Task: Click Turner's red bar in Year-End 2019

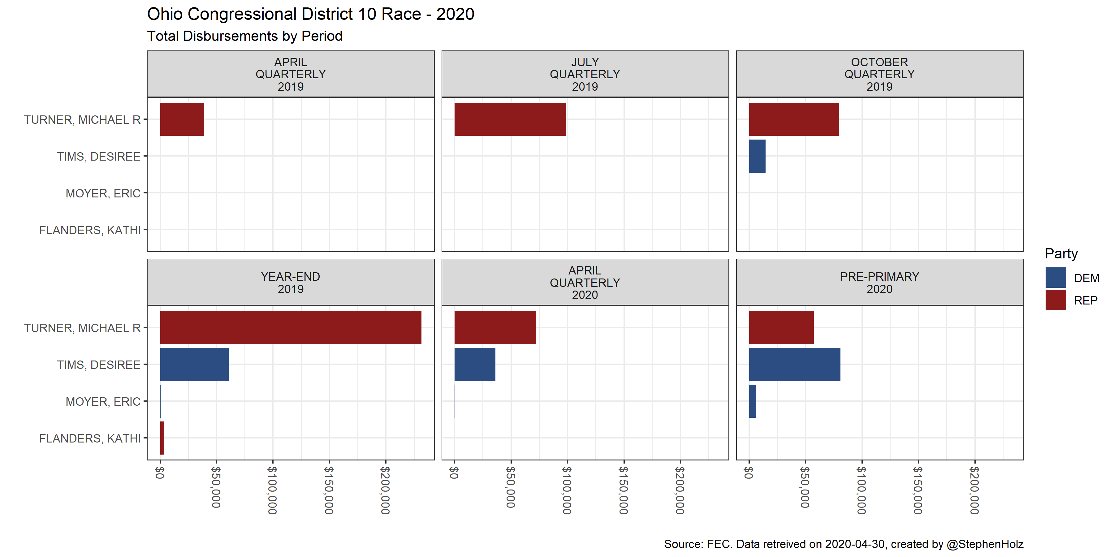Action: tap(290, 327)
